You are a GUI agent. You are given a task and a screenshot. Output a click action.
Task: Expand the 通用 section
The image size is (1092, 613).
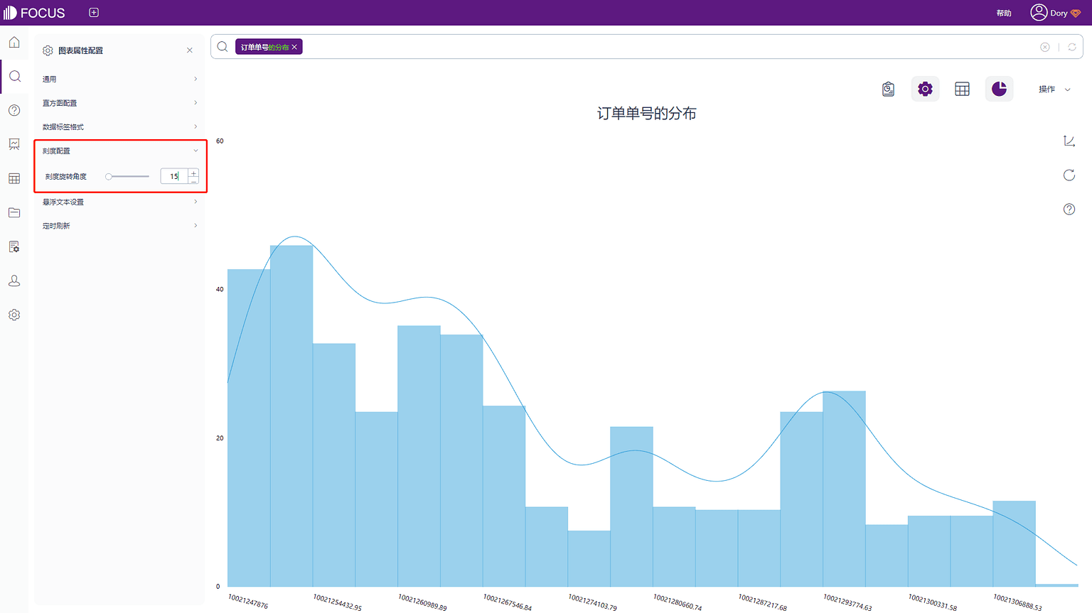point(119,79)
